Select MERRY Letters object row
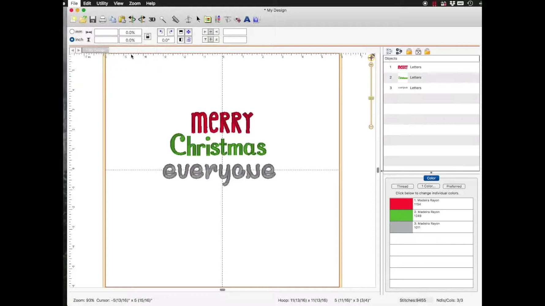This screenshot has height=306, width=545. tap(431, 67)
